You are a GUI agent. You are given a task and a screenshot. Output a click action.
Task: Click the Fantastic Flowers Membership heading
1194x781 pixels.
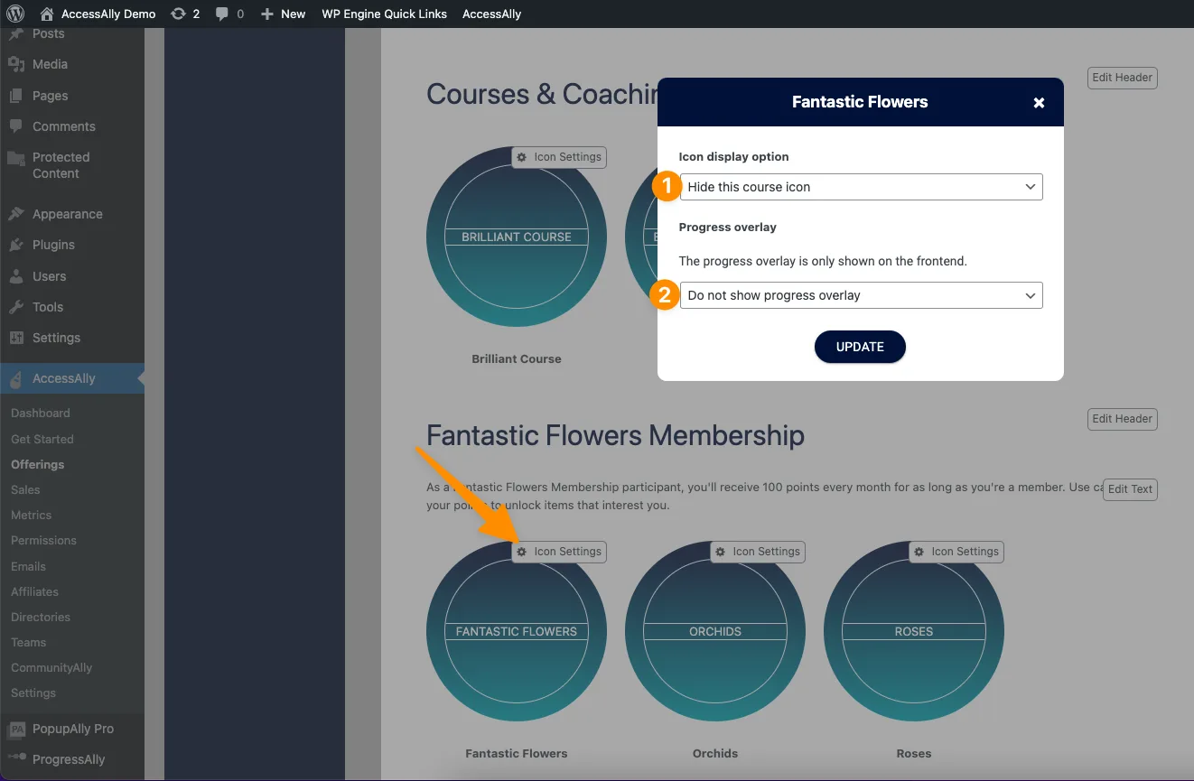[615, 435]
